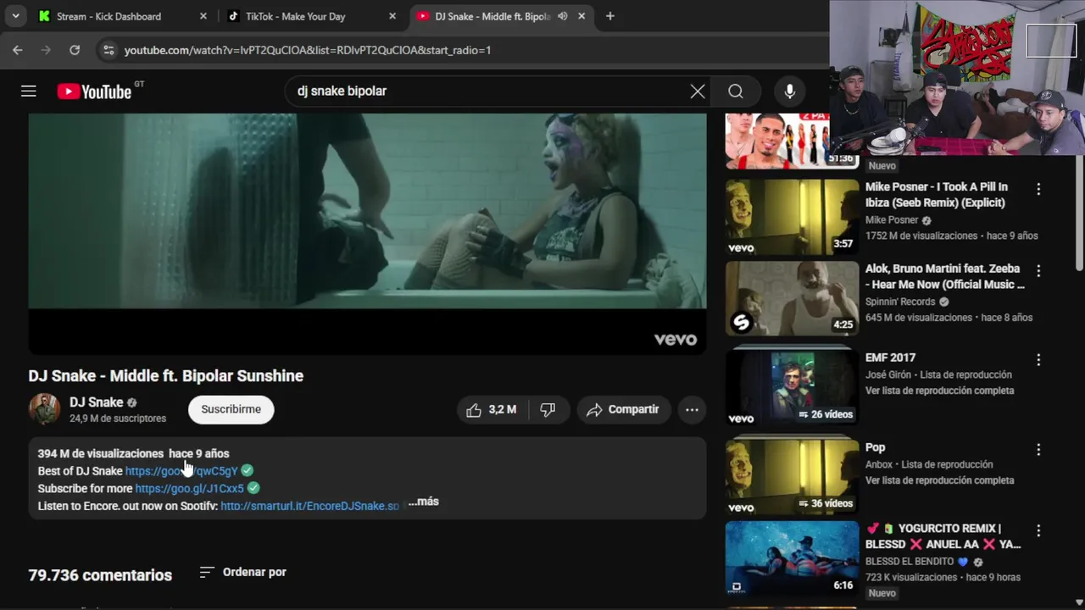Switch to Stream - Kick Dashboard tab

point(121,16)
